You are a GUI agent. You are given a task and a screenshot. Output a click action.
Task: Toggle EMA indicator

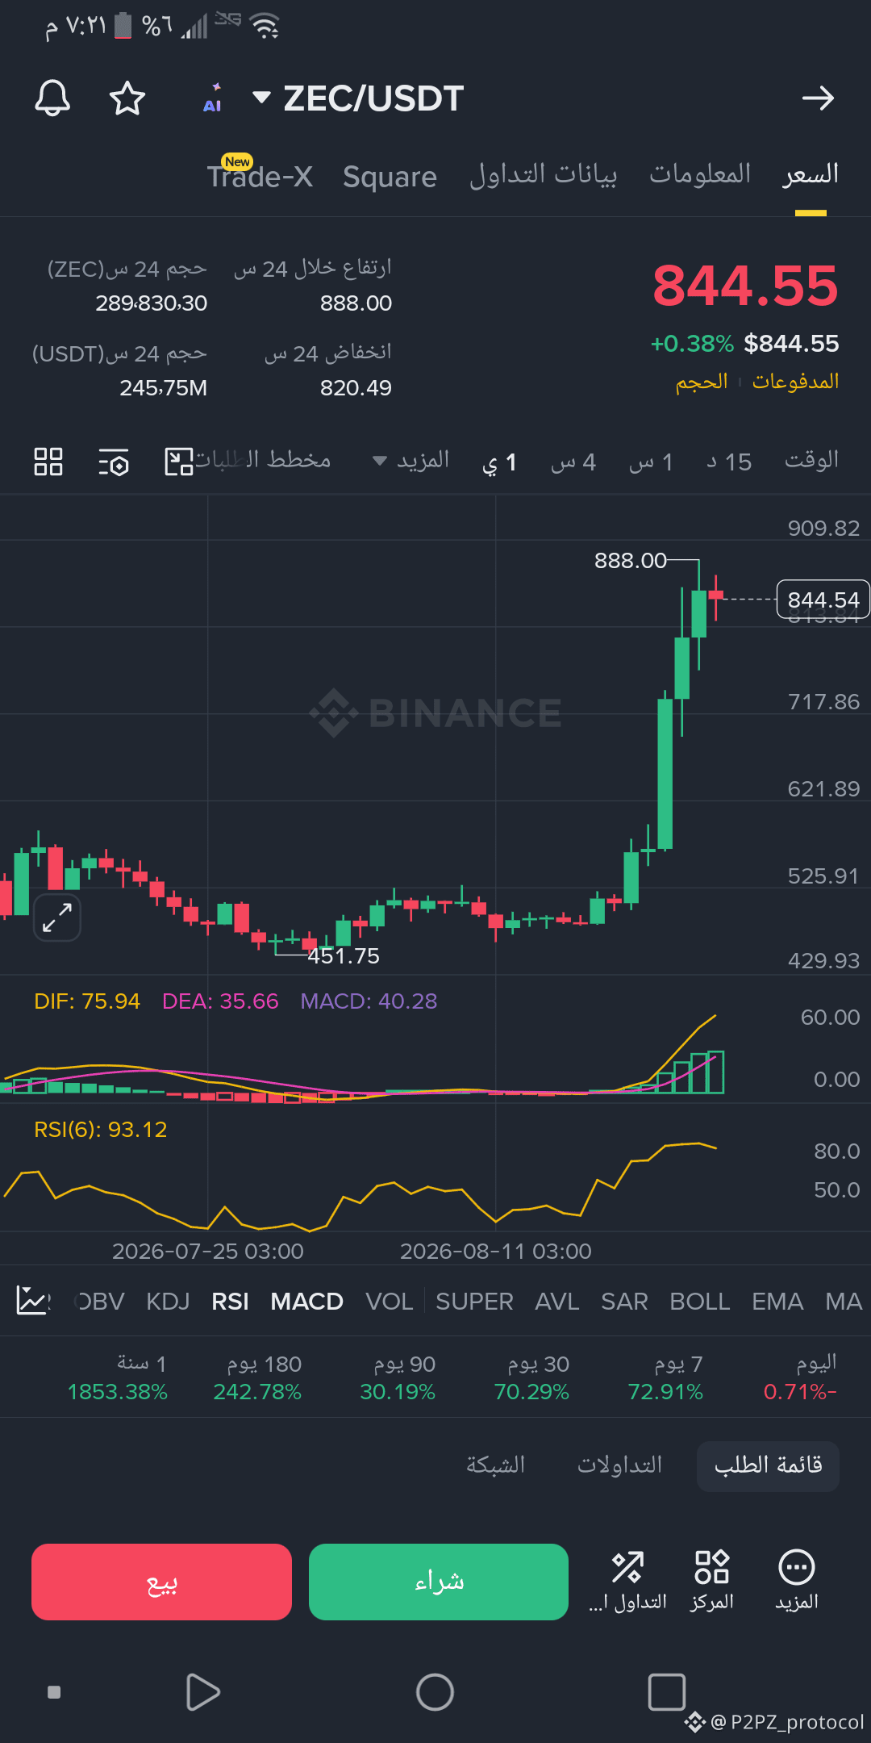pos(777,1302)
